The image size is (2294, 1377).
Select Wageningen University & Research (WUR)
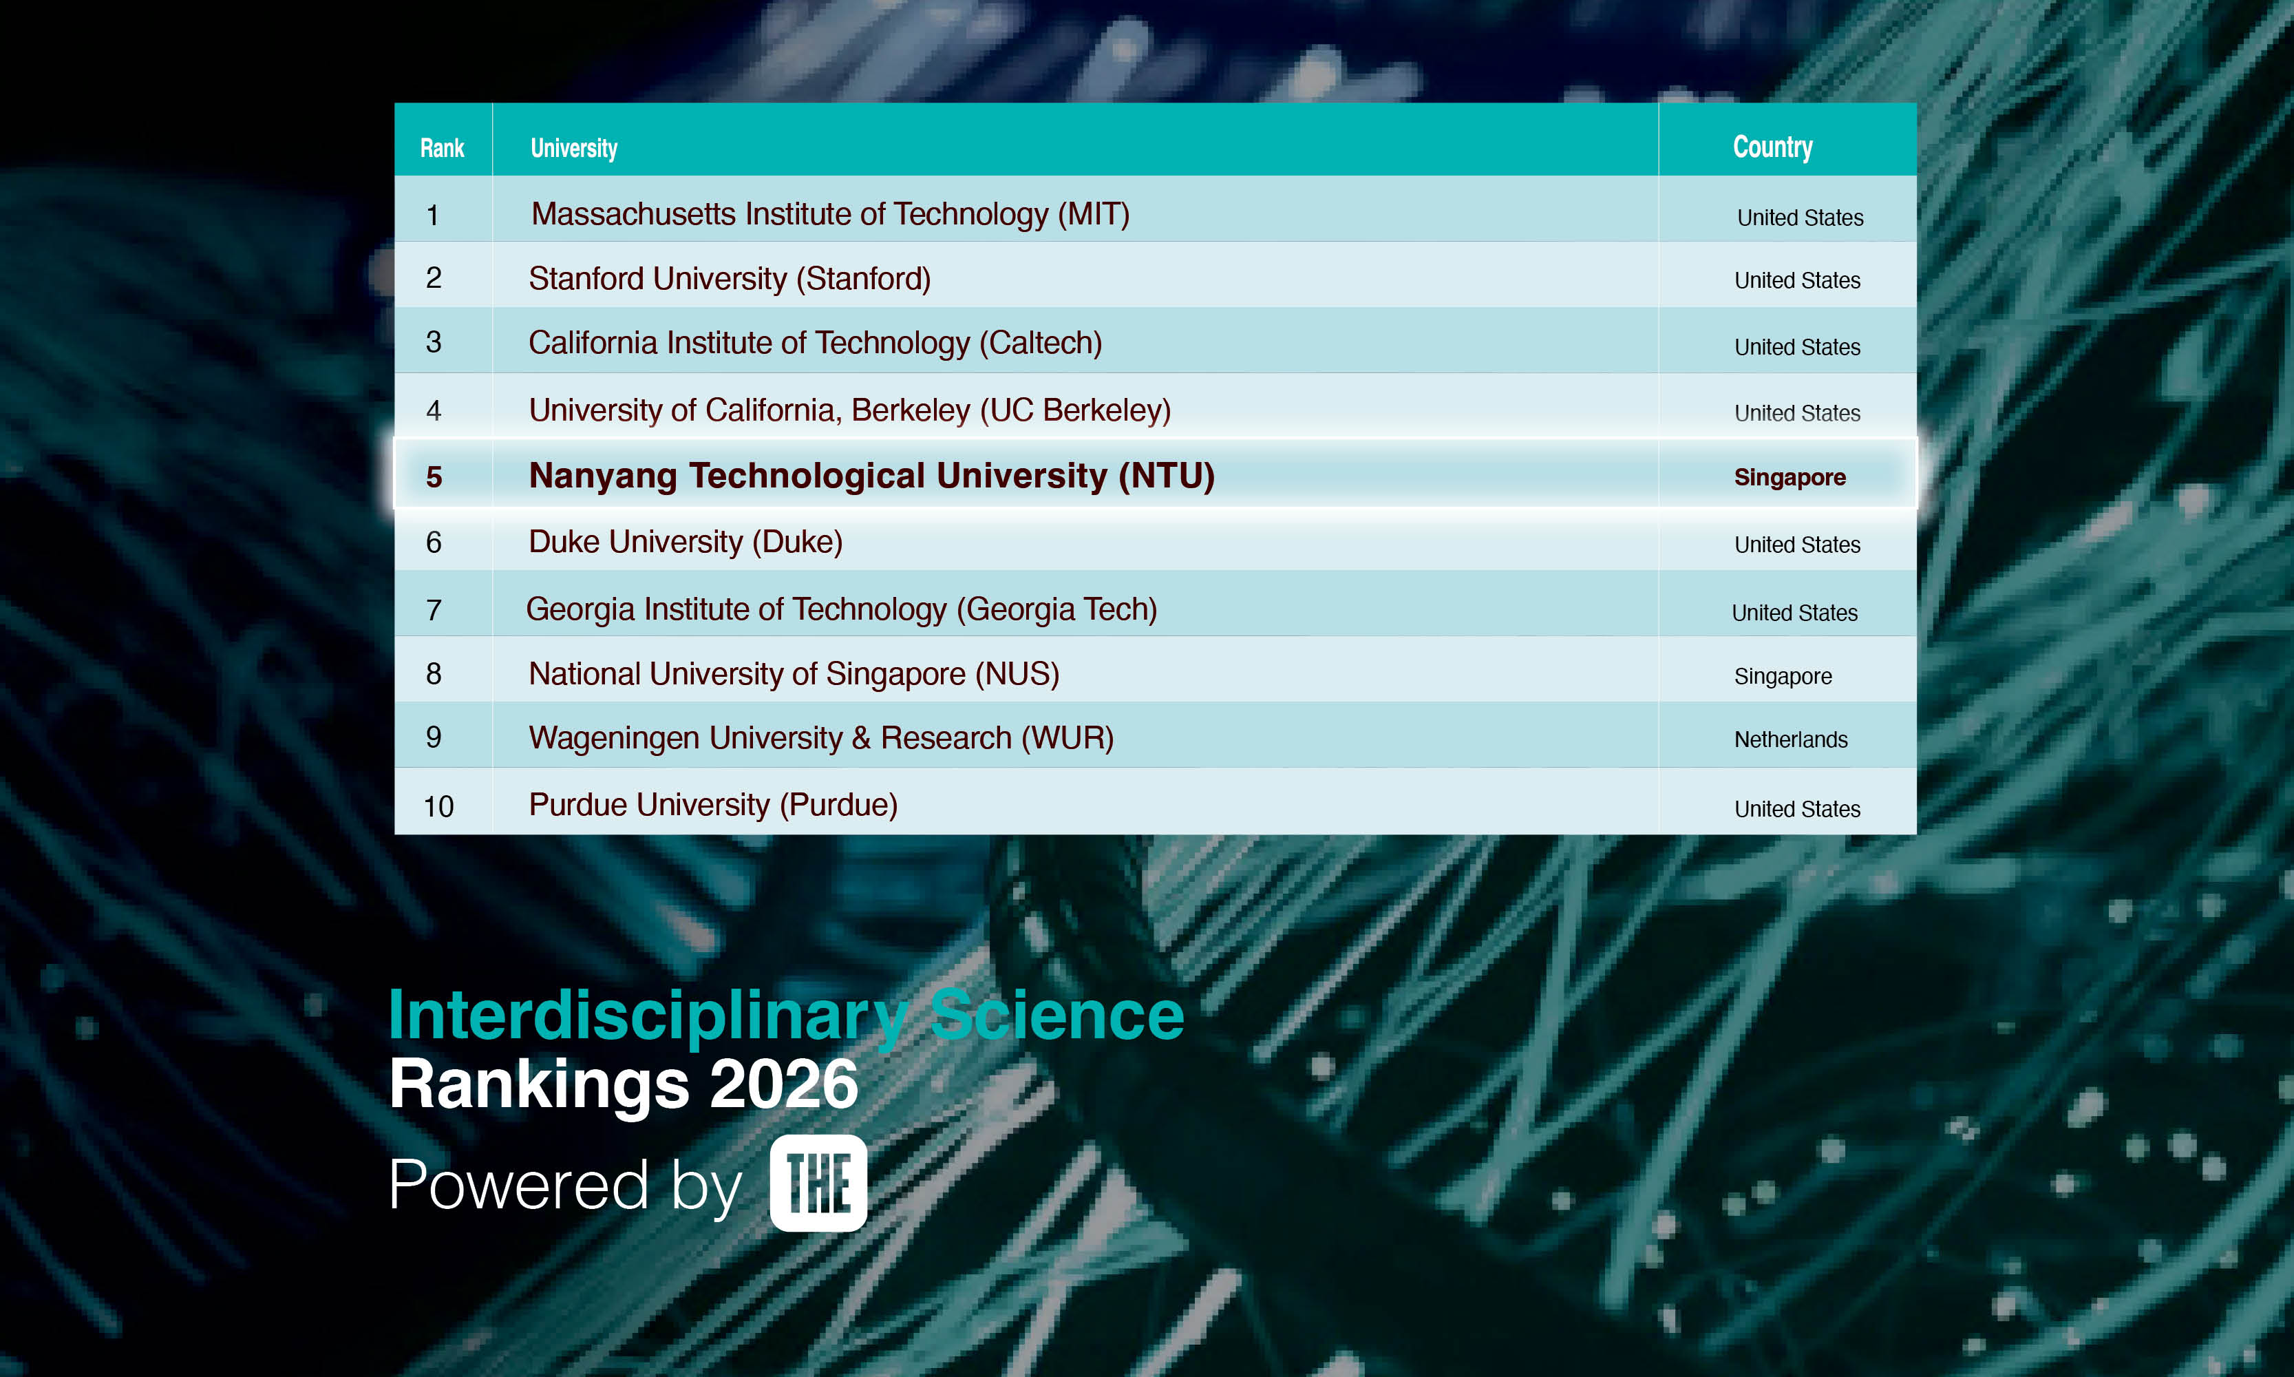(820, 737)
